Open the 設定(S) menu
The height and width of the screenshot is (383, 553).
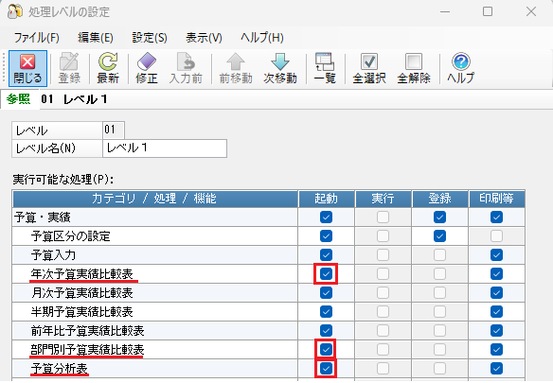point(150,37)
